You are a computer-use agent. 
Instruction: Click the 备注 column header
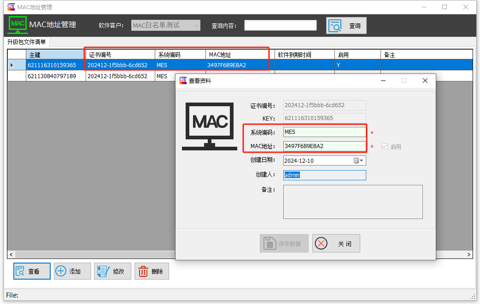coord(427,55)
